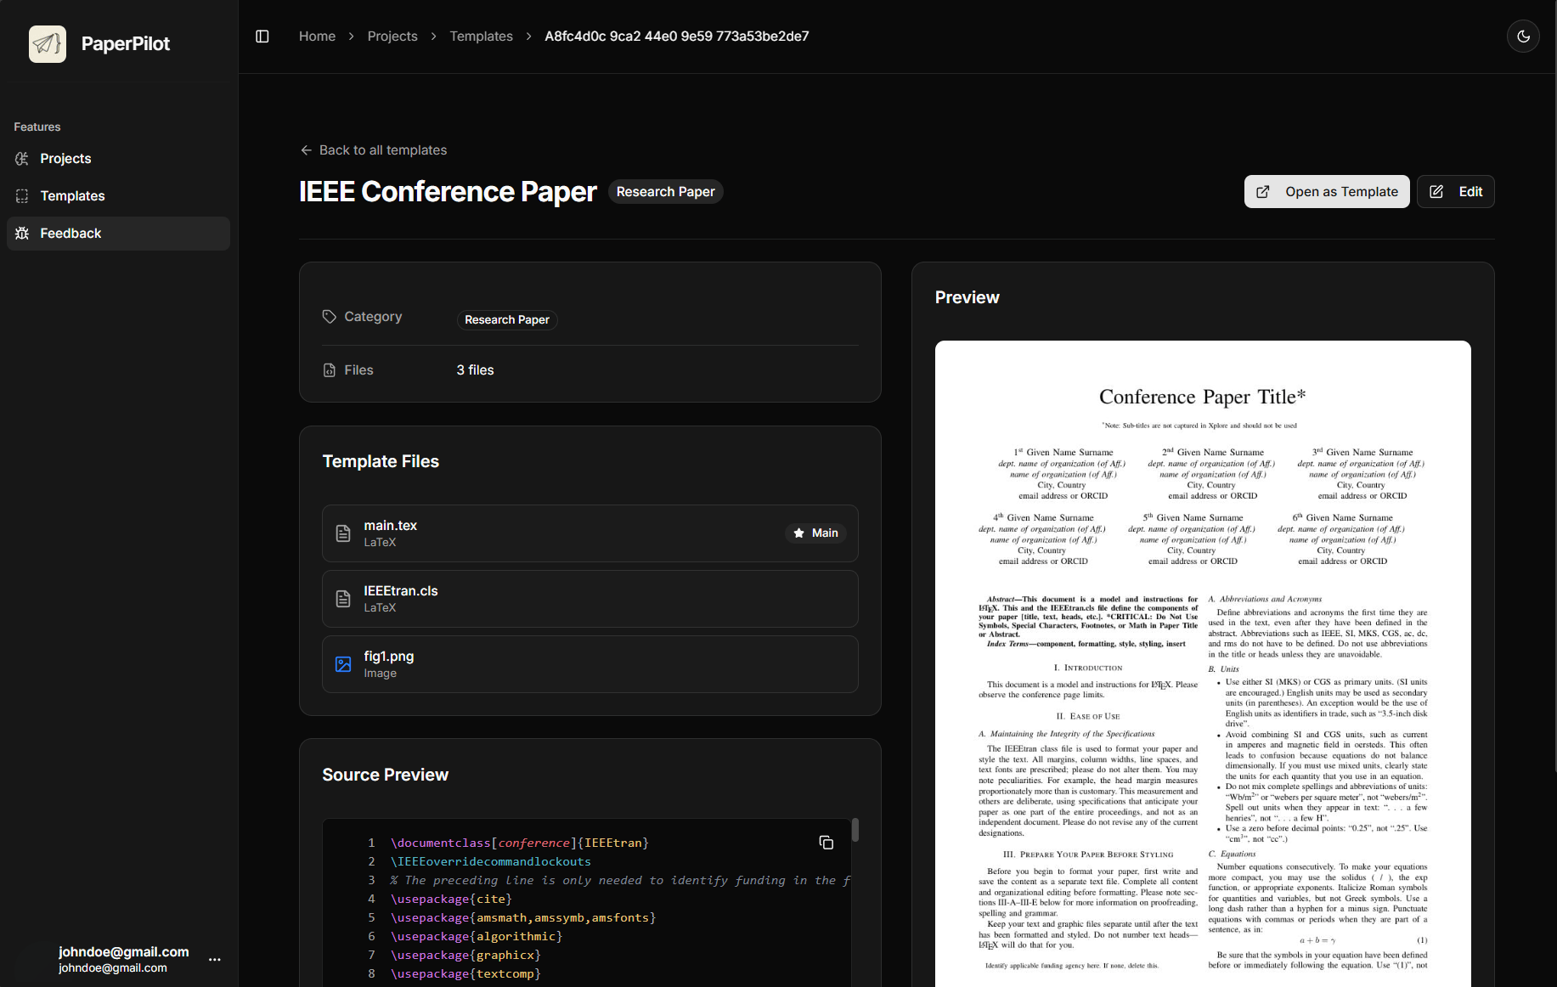Toggle the sidebar collapse icon
Image resolution: width=1557 pixels, height=987 pixels.
pyautogui.click(x=262, y=37)
